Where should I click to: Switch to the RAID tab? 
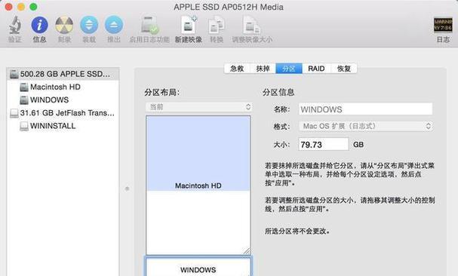click(316, 69)
